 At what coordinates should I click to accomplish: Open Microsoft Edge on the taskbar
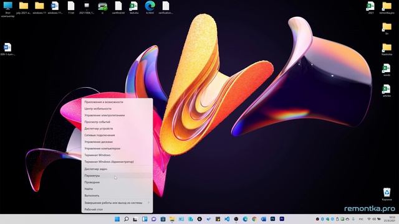[245, 219]
